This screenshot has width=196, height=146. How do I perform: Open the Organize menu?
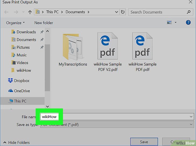tap(15, 23)
